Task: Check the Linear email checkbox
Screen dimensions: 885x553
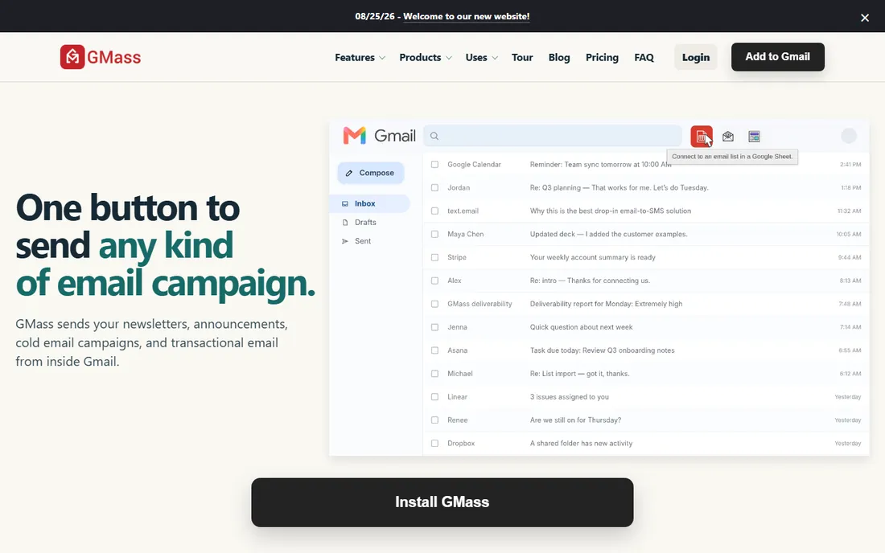Action: (434, 397)
